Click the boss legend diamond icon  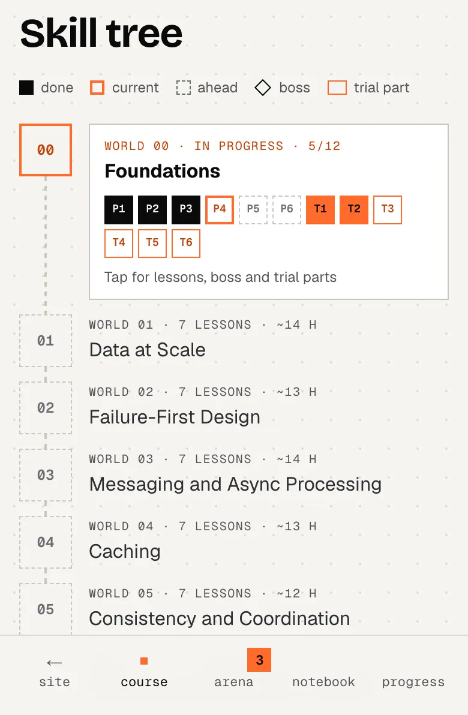coord(263,88)
